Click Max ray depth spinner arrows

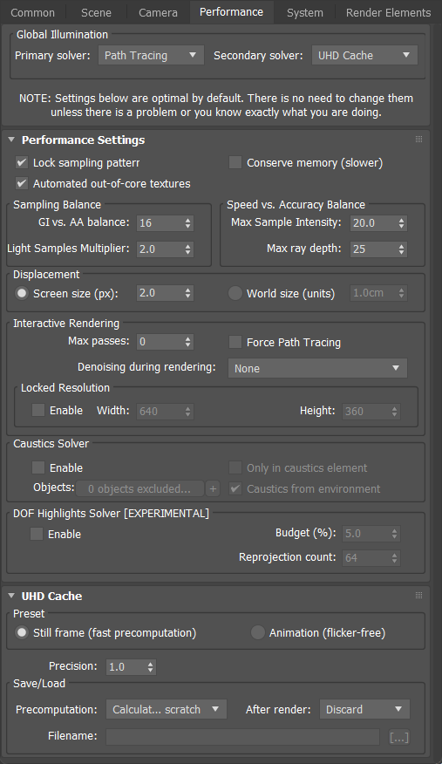pos(401,249)
